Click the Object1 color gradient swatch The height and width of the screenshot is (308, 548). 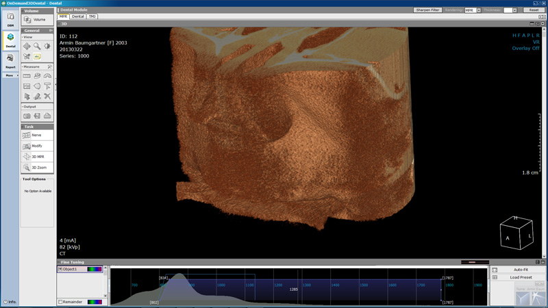[x=95, y=269]
